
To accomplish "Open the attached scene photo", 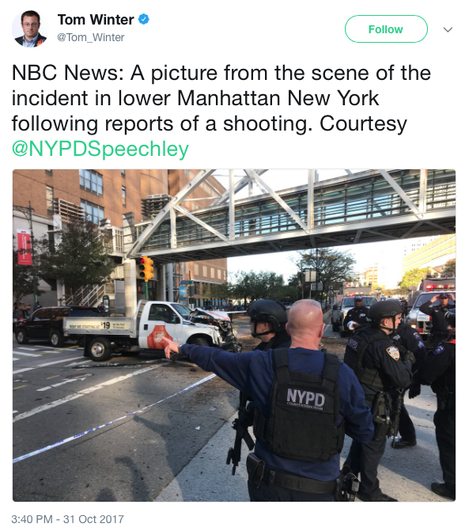I will pos(234,336).
